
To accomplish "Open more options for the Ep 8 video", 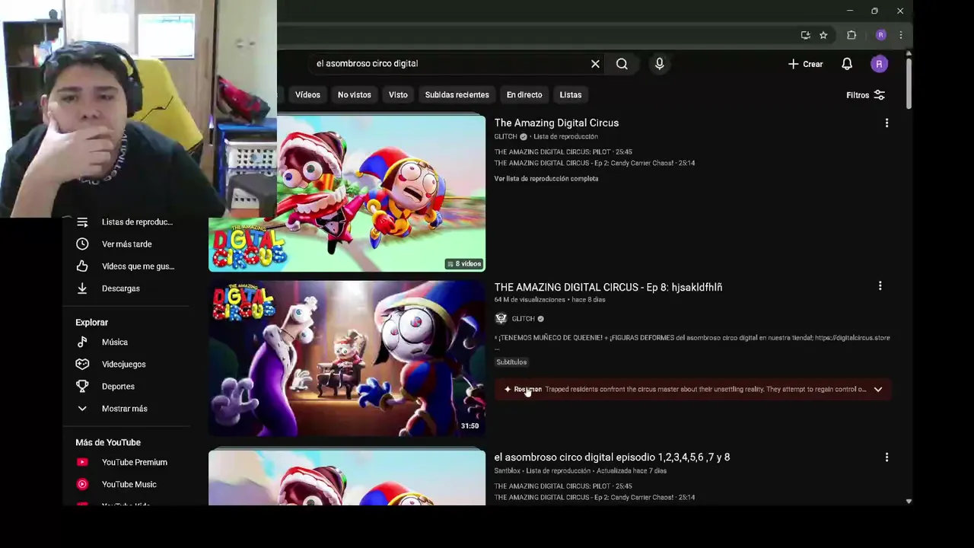I will [880, 286].
